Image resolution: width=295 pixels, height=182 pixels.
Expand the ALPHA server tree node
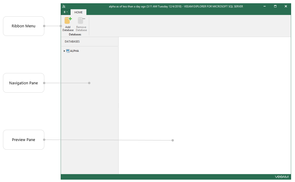click(x=64, y=51)
